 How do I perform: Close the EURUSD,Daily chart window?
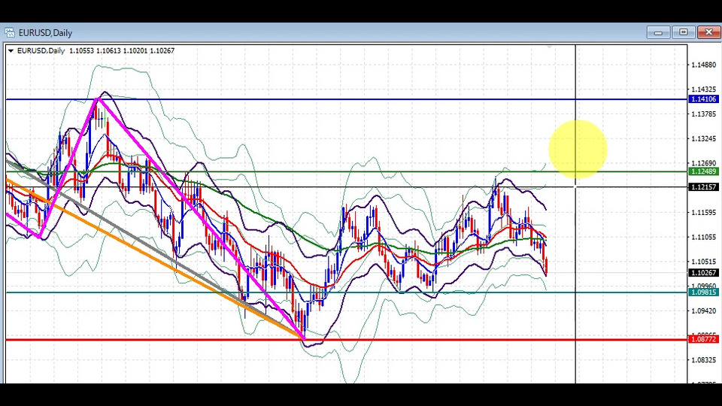708,32
